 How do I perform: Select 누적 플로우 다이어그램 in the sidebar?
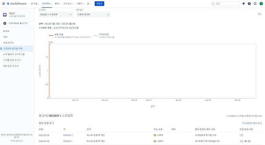tap(14, 54)
